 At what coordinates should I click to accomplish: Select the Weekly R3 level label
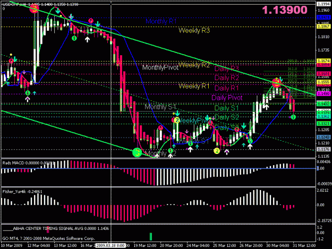tap(194, 31)
